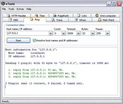The width and height of the screenshot is (123, 104).
Task: Expand the Bytes dropdown arrow
Action: click(x=93, y=33)
